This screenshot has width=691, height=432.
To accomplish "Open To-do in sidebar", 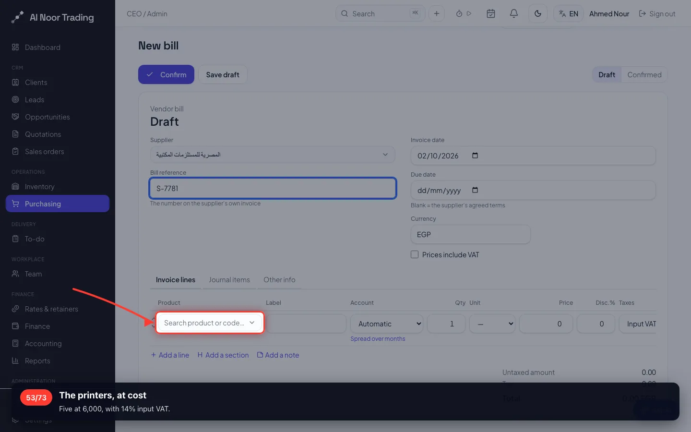I will (58, 239).
